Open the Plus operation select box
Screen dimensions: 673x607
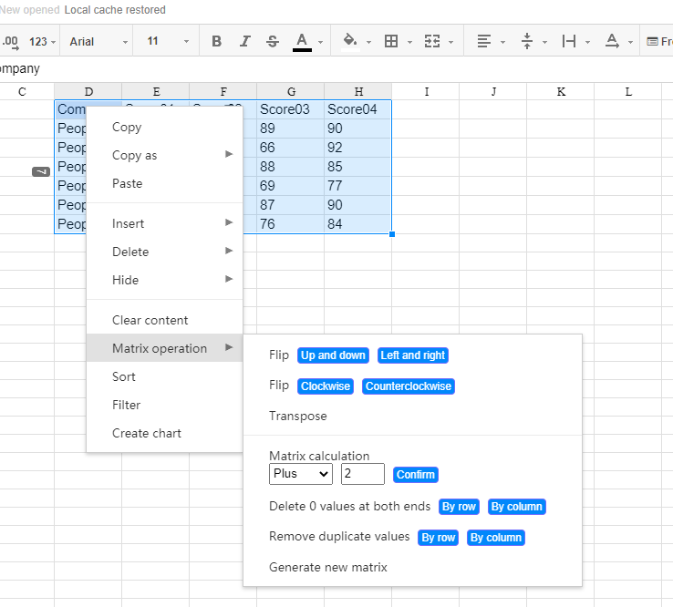300,474
